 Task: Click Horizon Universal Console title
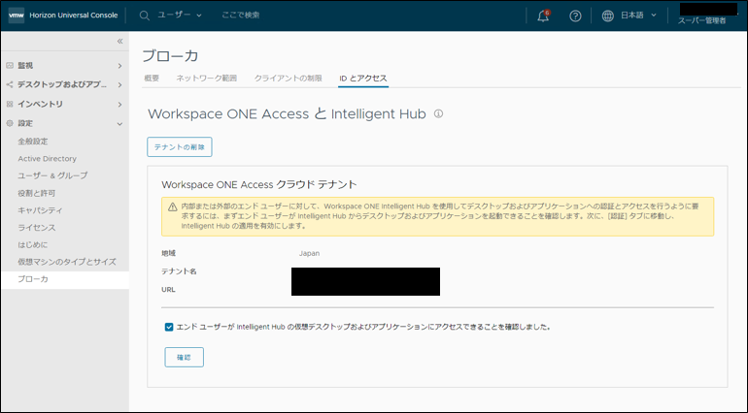point(74,16)
